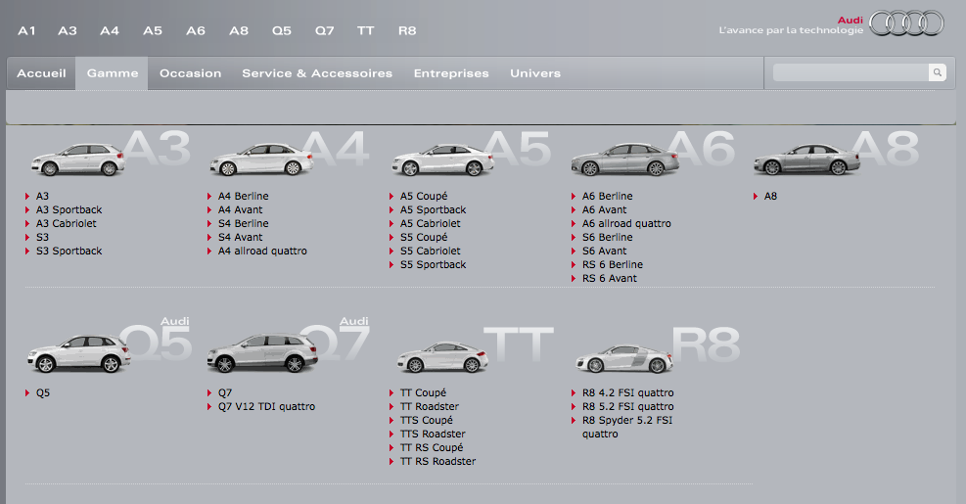Follow the A4 Berline link
This screenshot has width=966, height=504.
[x=244, y=196]
